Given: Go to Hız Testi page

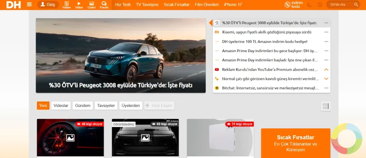Looking at the screenshot, I should point(123,5).
